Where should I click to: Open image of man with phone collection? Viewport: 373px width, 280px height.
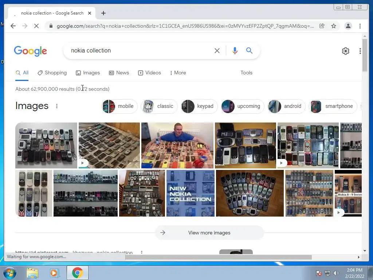pos(177,145)
